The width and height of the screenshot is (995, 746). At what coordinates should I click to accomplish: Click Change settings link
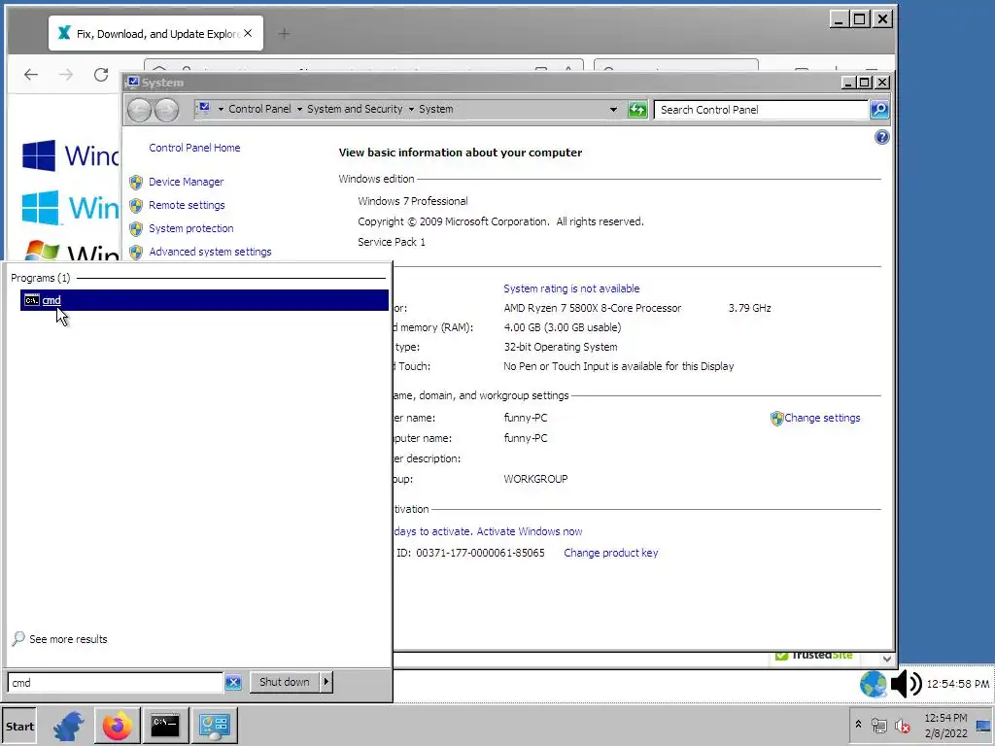[x=822, y=418]
